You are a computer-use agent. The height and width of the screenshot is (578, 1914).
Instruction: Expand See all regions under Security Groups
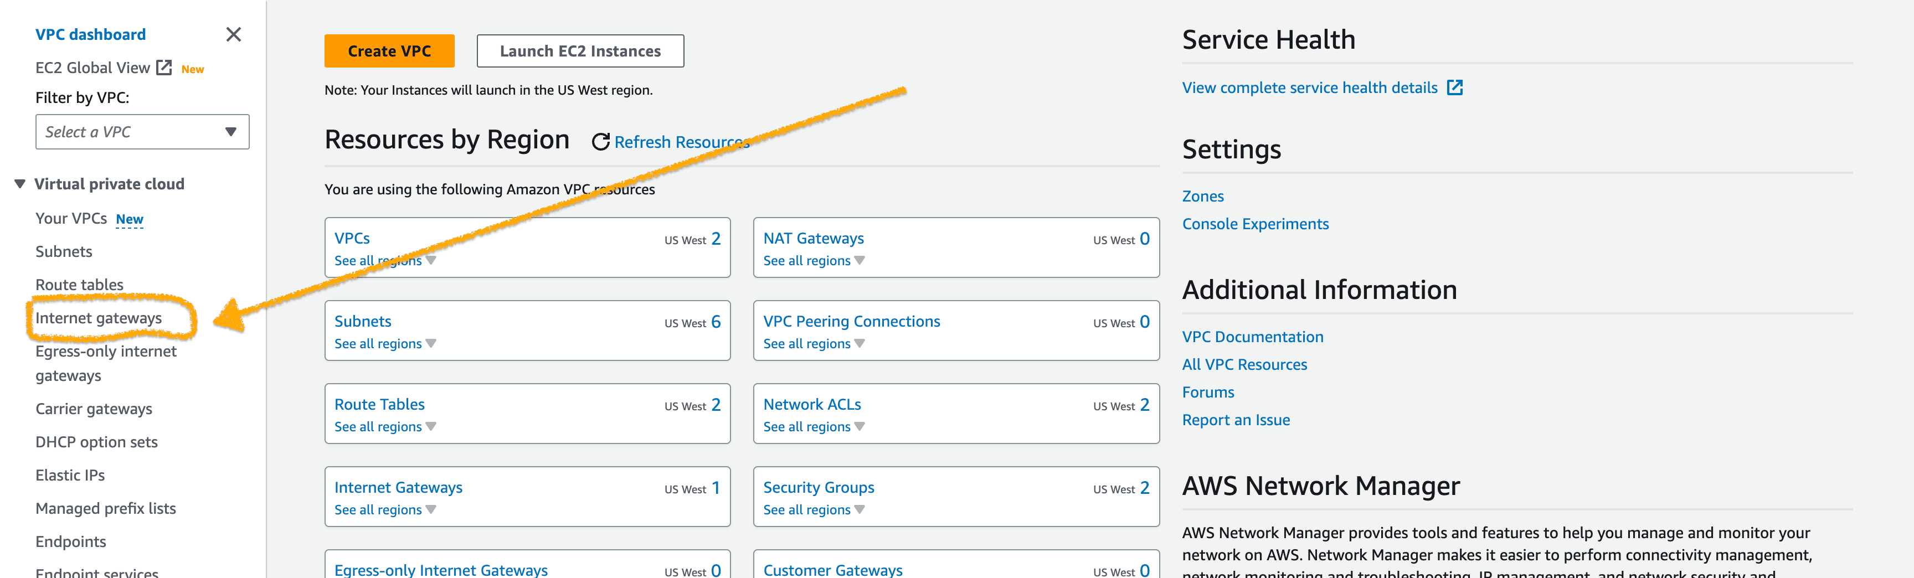point(813,510)
